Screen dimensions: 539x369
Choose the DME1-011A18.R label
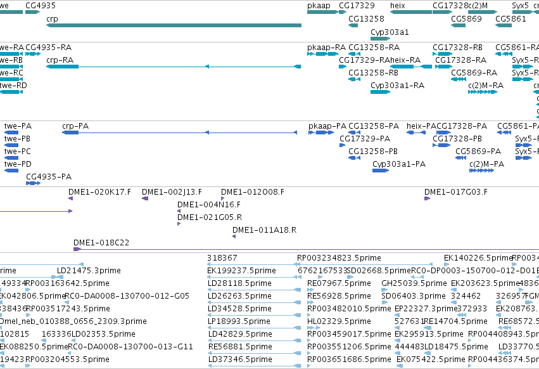(264, 230)
